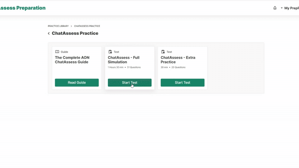Click the back arrow beside ChatAssess Practice heading
The width and height of the screenshot is (299, 168).
(49, 34)
